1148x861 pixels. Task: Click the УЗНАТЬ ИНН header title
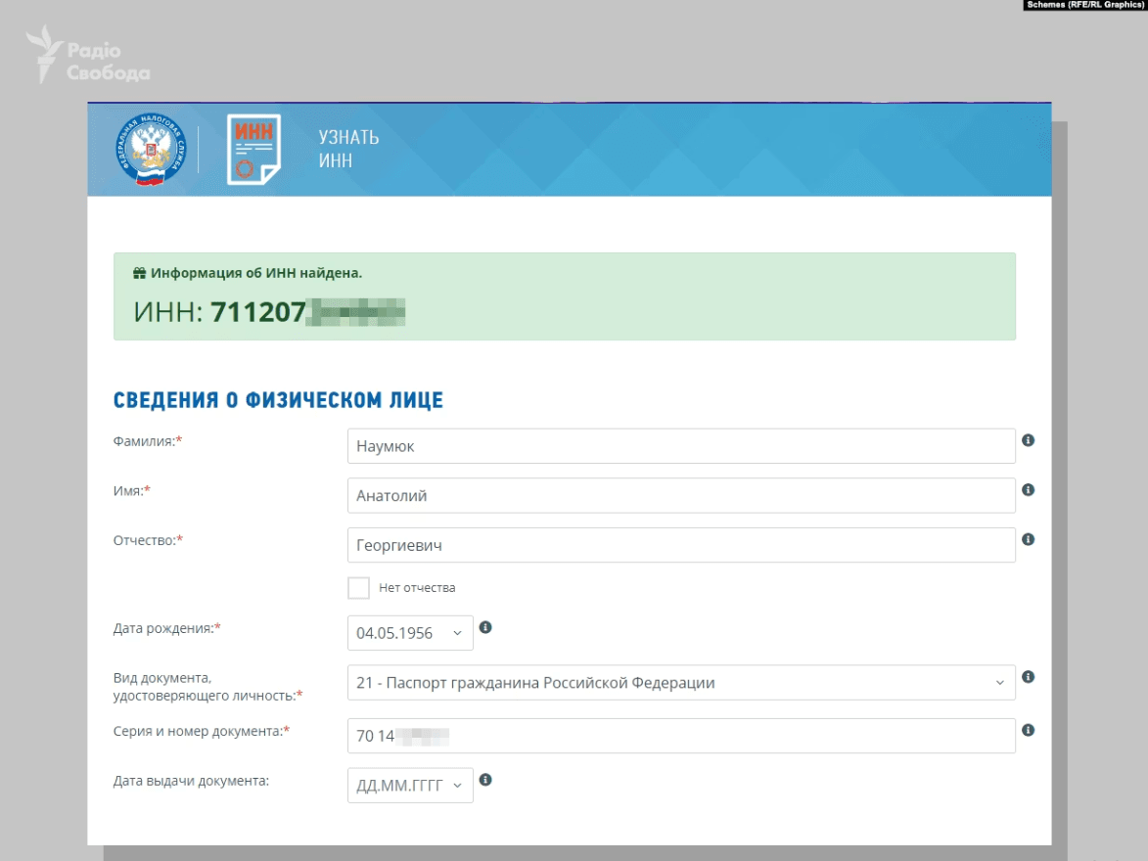[x=348, y=149]
